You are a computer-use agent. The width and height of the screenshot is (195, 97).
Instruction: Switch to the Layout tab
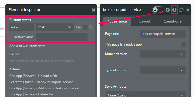[145, 21]
